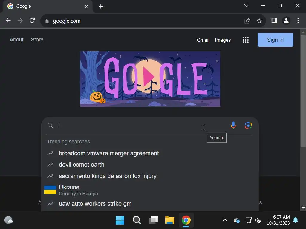Open the About link
Viewport: 306px width, 229px height.
click(17, 40)
